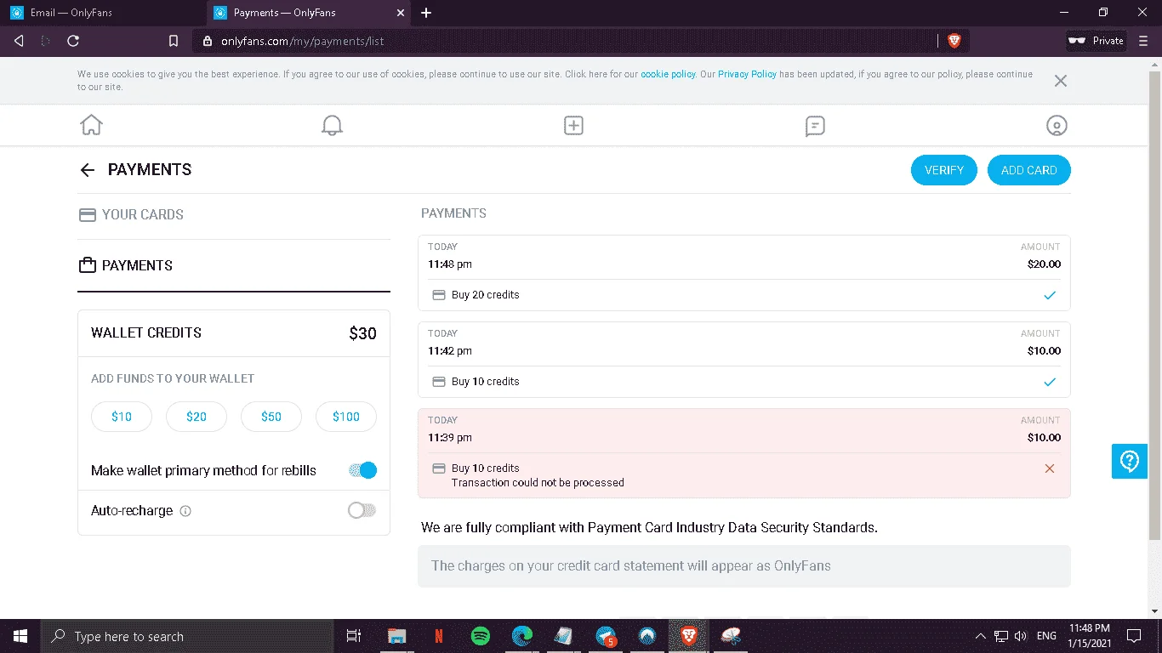Click the 'Transaction could not be processed' text

pos(538,483)
